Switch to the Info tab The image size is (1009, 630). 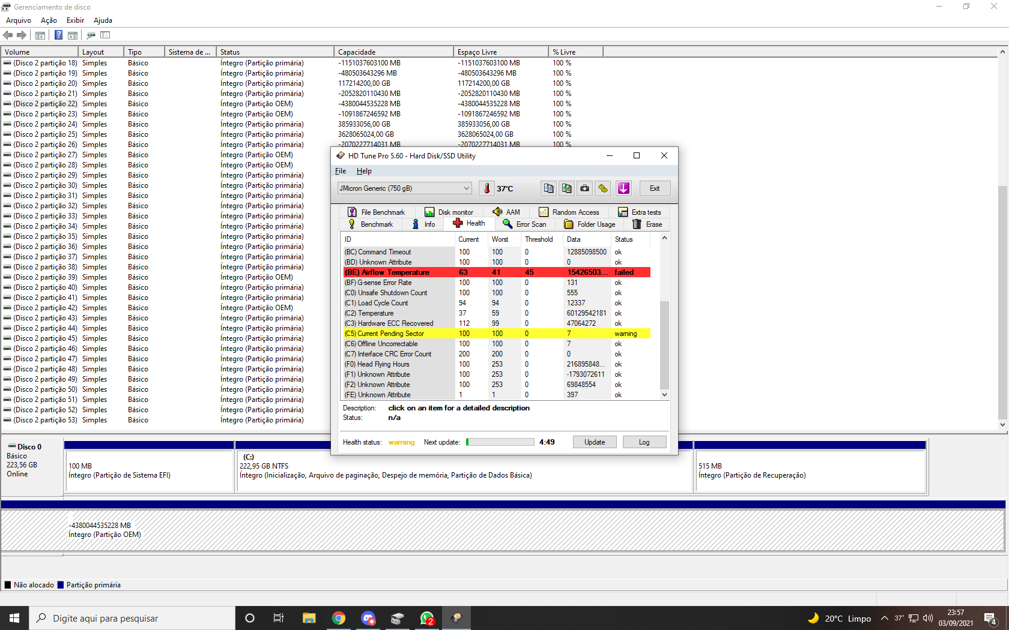[424, 224]
